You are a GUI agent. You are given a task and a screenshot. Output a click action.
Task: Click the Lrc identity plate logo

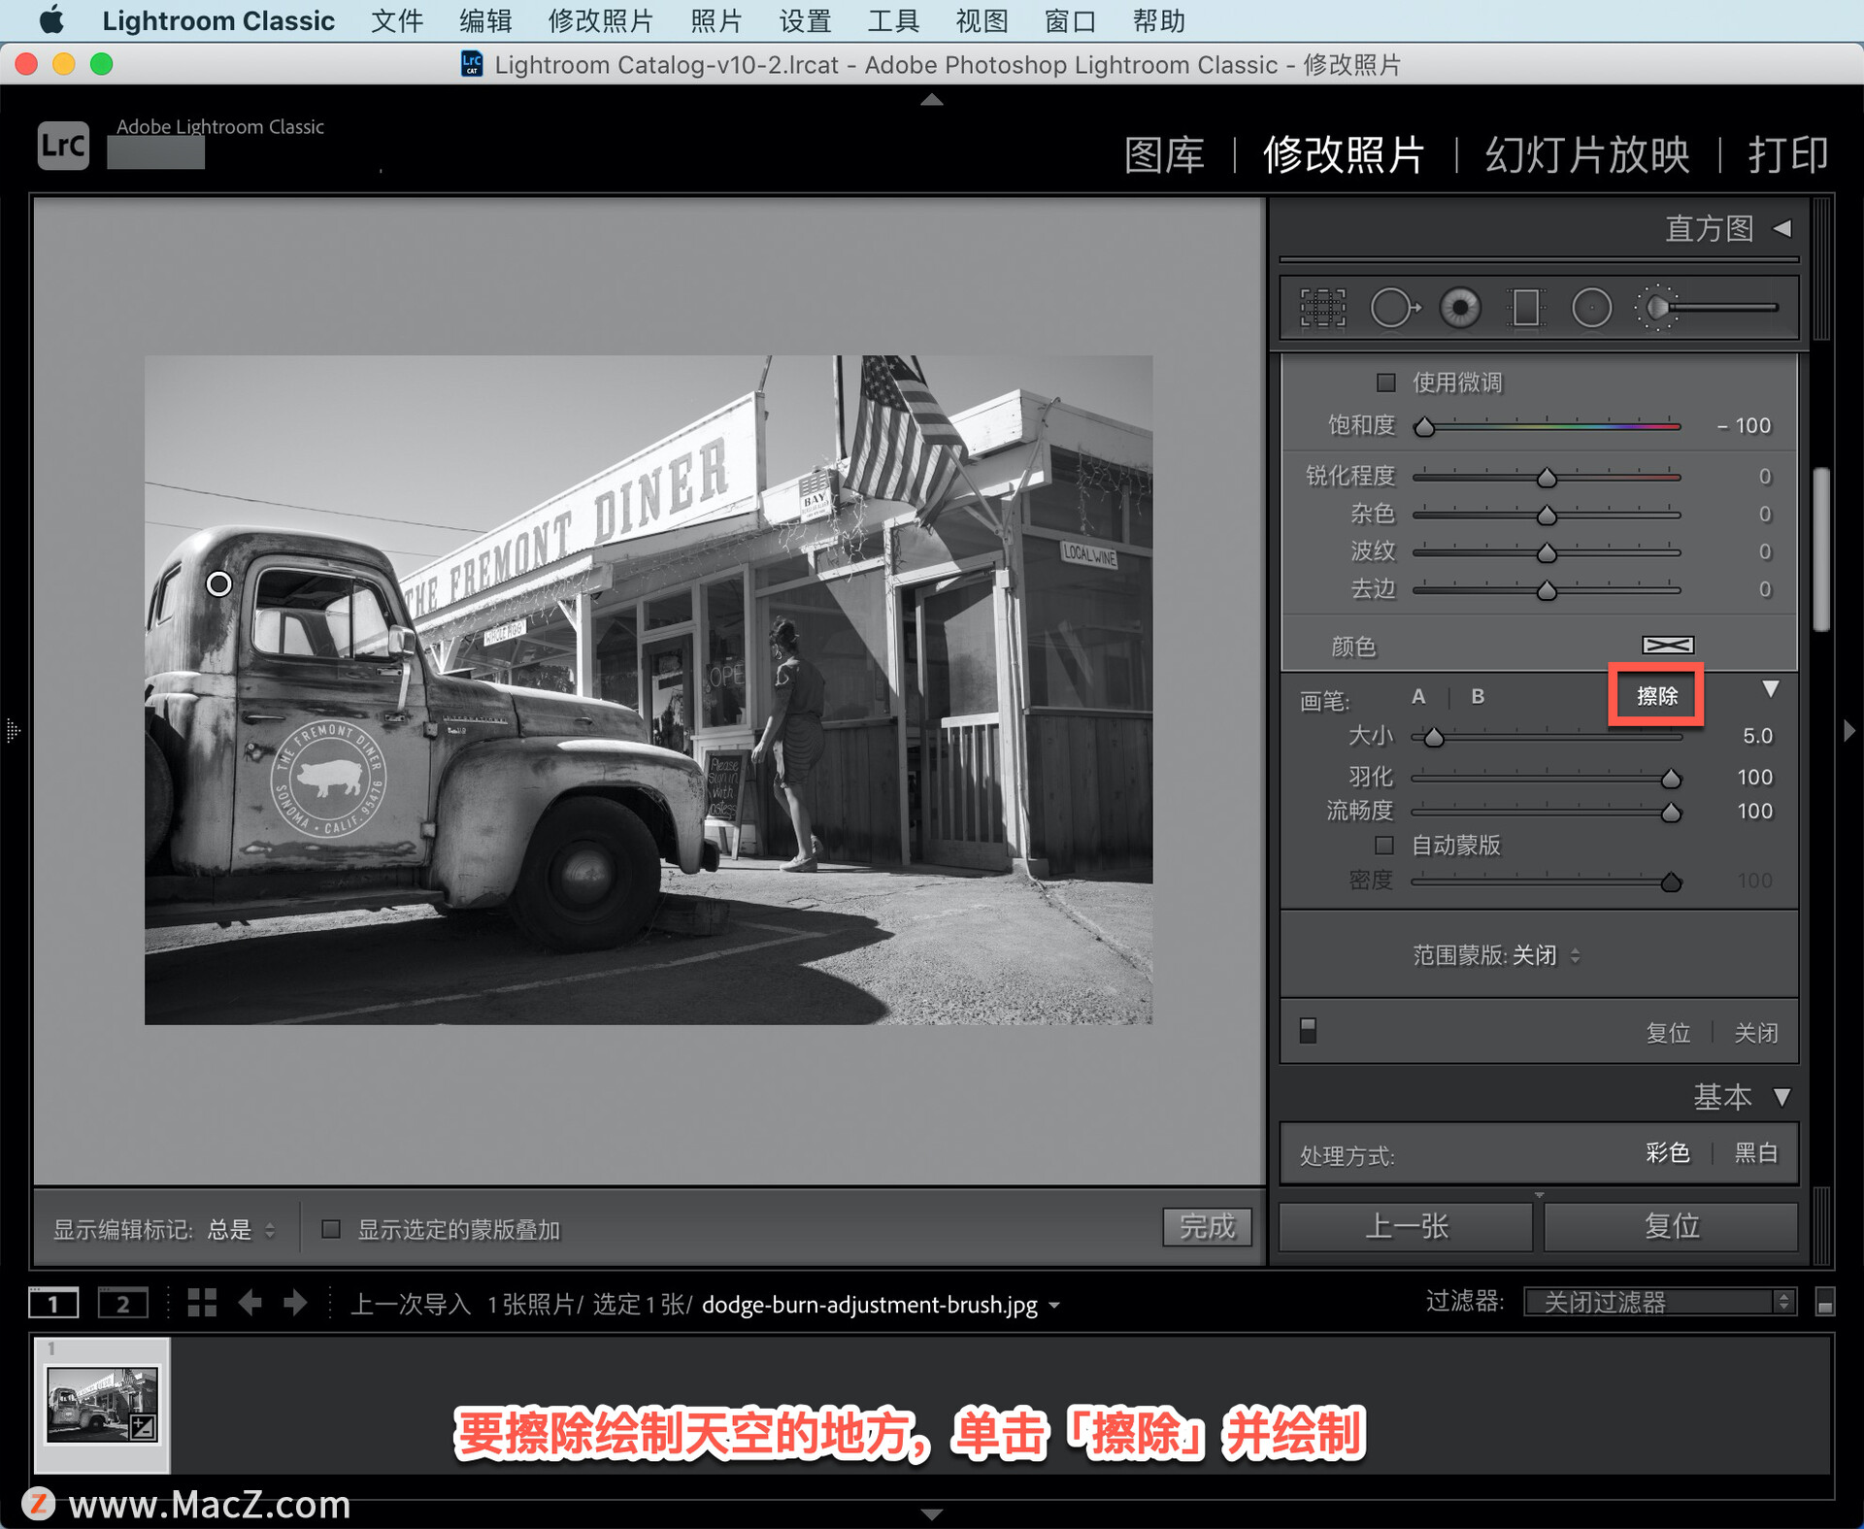pos(63,146)
